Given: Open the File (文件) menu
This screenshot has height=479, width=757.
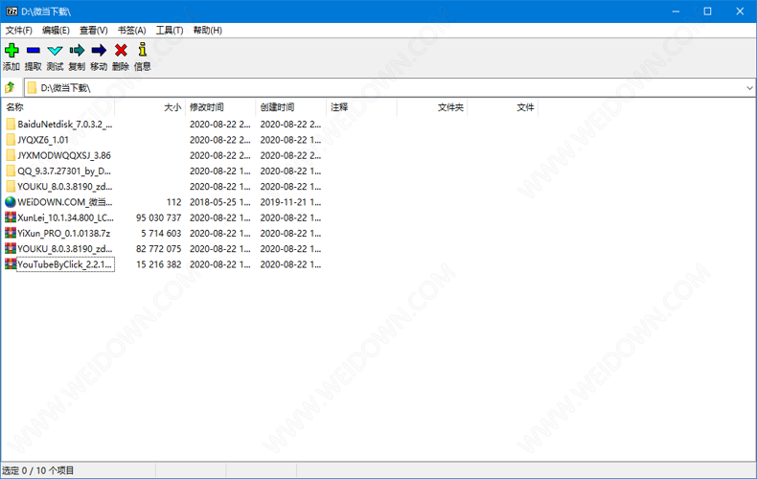Looking at the screenshot, I should [x=19, y=31].
